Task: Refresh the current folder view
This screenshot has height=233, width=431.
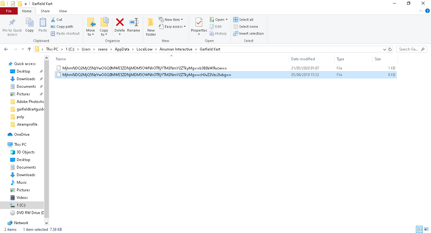Action: click(390, 49)
